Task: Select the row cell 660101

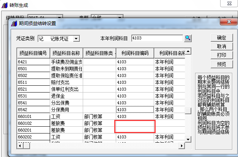Action: (x=33, y=116)
